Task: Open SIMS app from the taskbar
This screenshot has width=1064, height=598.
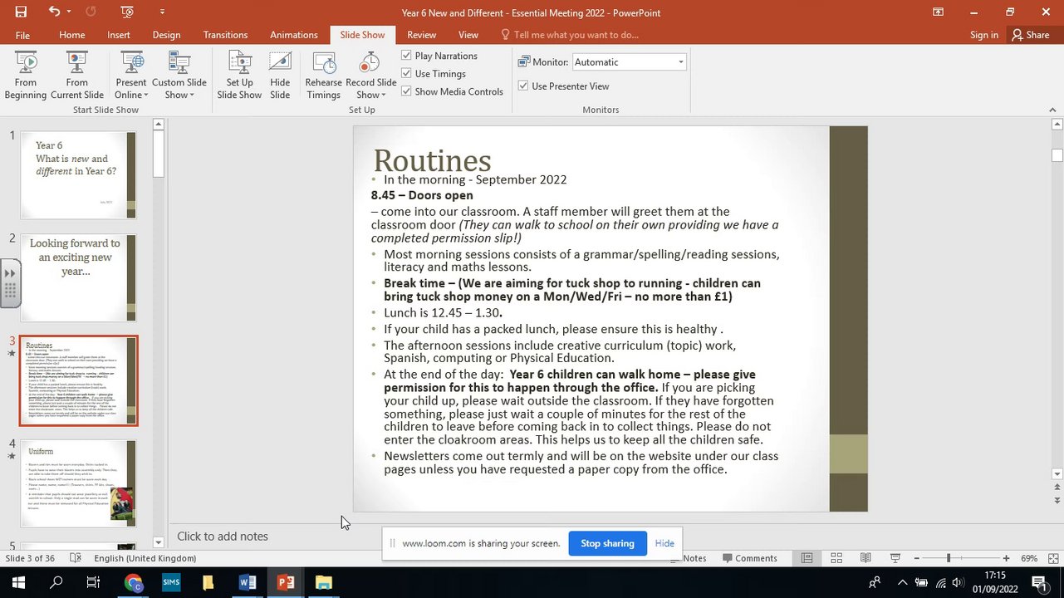Action: [x=171, y=583]
